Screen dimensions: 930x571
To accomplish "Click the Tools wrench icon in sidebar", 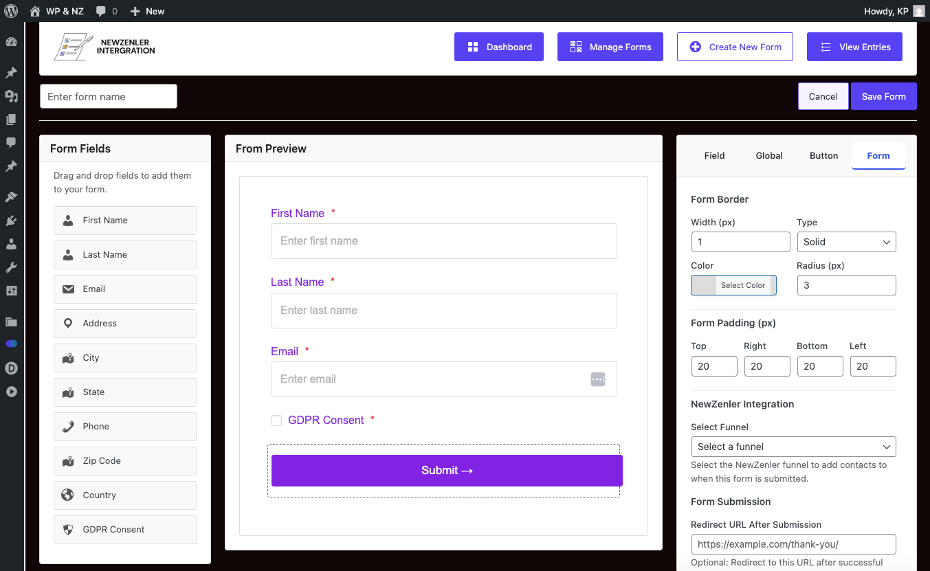I will point(11,267).
